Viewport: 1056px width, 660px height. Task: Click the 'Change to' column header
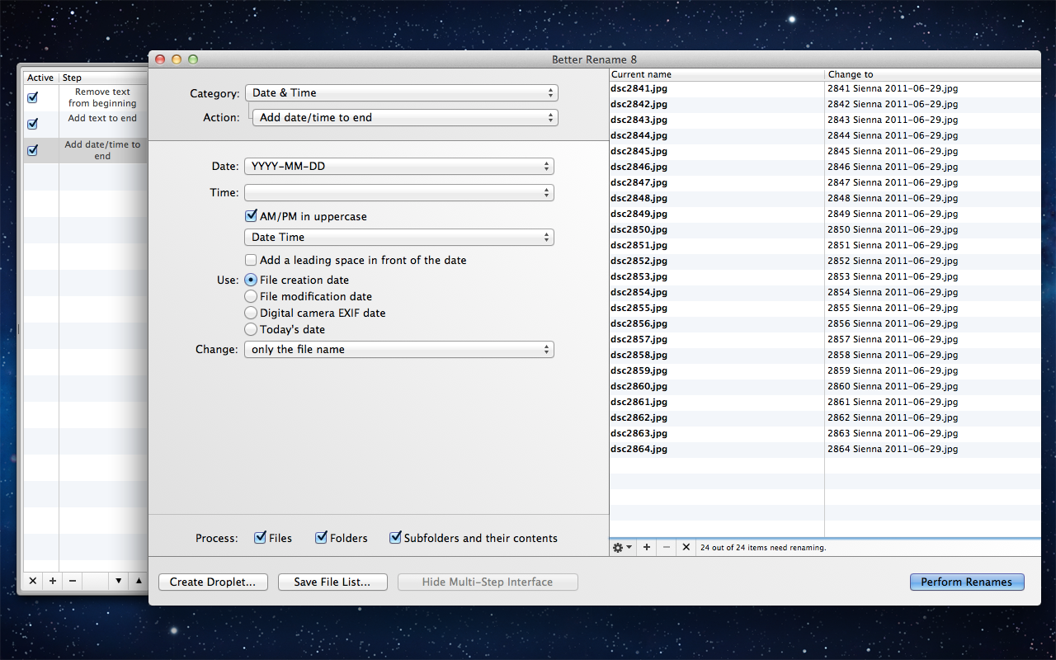coord(933,74)
